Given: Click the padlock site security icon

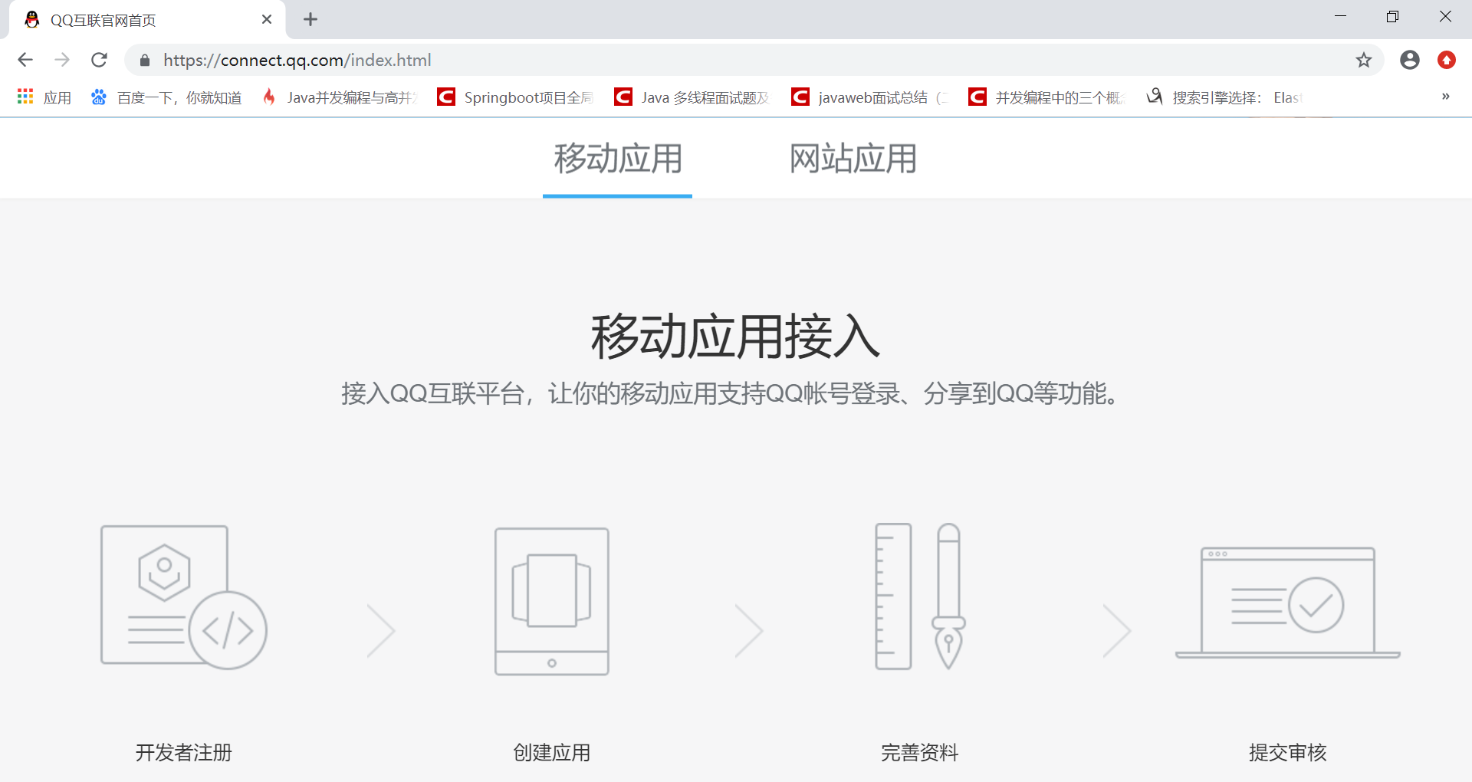Looking at the screenshot, I should tap(145, 60).
